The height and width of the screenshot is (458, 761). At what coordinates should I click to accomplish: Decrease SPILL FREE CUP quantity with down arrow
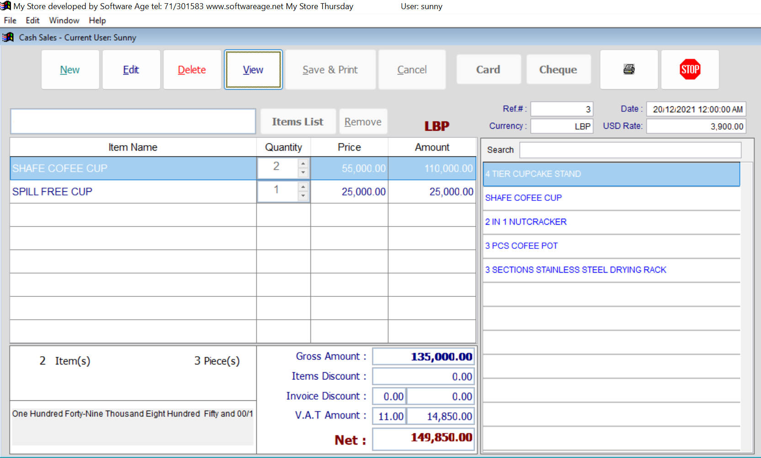303,196
